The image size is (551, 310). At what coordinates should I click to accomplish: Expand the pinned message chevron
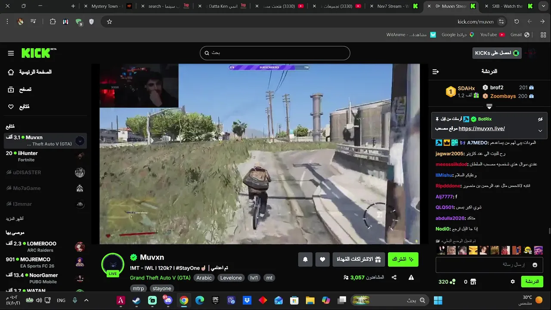(x=540, y=130)
